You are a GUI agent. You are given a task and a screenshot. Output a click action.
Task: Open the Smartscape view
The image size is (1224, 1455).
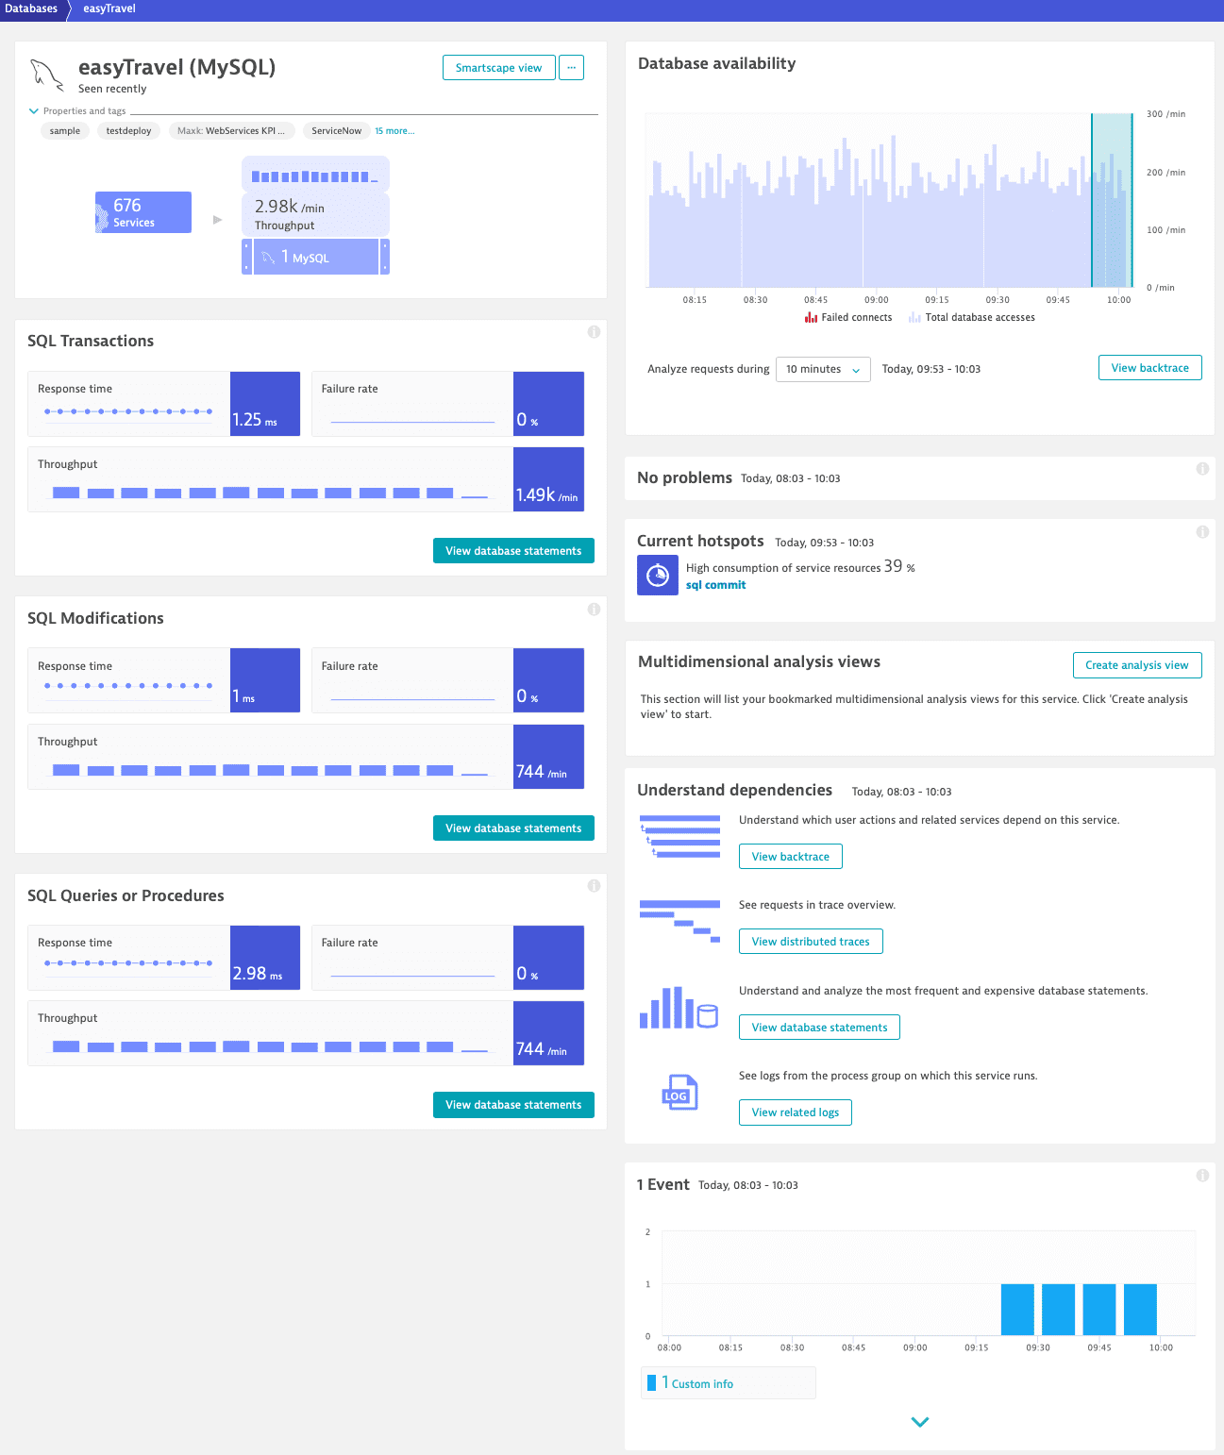(x=498, y=68)
